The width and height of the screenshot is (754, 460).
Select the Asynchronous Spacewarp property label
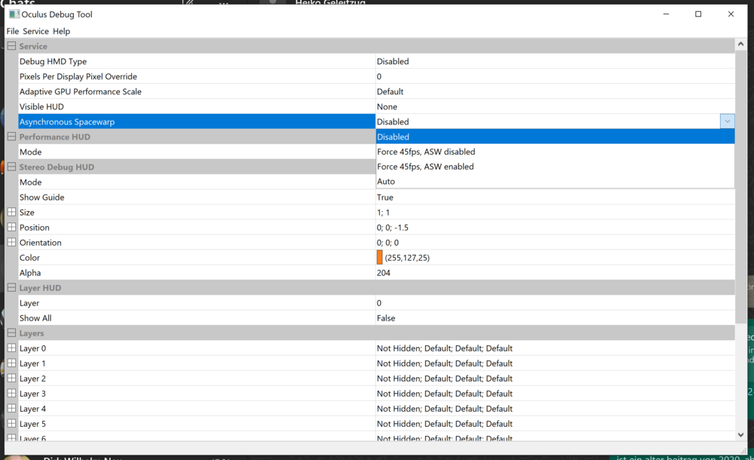(67, 121)
